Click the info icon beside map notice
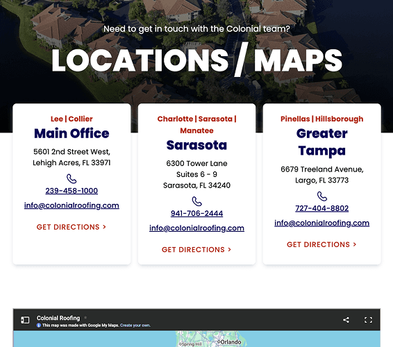The width and height of the screenshot is (393, 347). [39, 325]
